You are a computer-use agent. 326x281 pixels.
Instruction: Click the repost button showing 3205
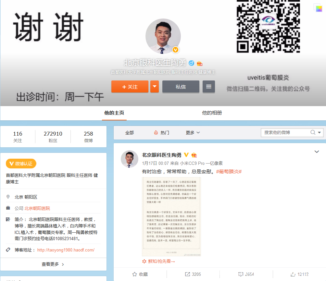tap(193, 274)
